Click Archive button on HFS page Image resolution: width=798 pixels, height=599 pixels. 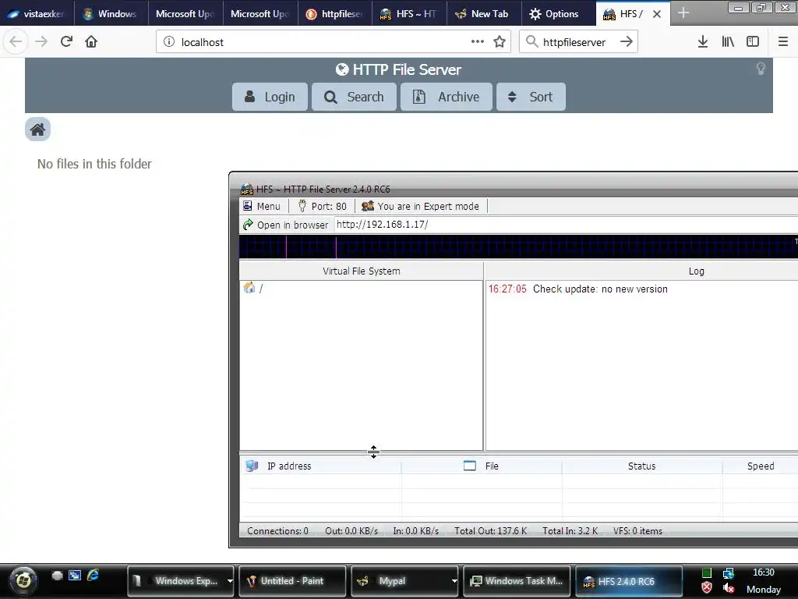coord(447,97)
